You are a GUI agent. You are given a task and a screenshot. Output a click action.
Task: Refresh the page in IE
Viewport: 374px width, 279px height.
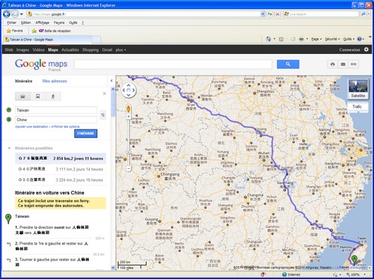[270, 14]
